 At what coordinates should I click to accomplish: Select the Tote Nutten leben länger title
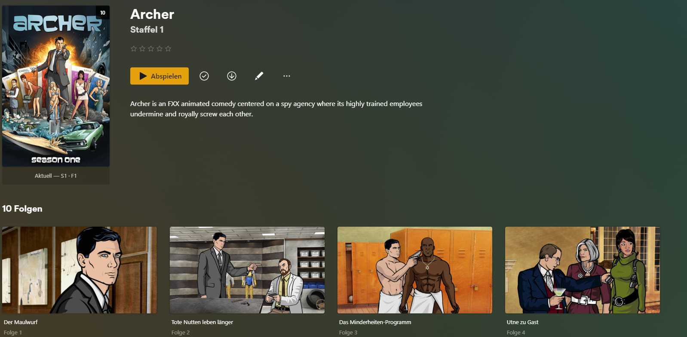pyautogui.click(x=202, y=322)
